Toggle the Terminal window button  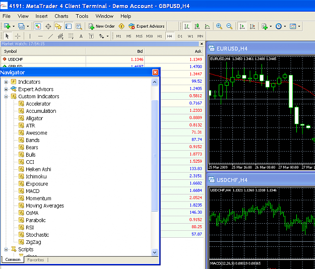coord(69,26)
